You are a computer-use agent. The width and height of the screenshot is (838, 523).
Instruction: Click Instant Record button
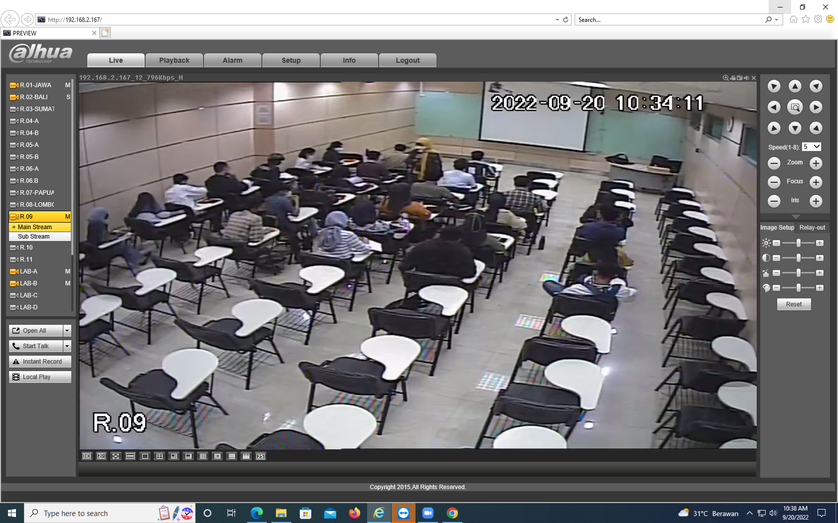pyautogui.click(x=40, y=362)
